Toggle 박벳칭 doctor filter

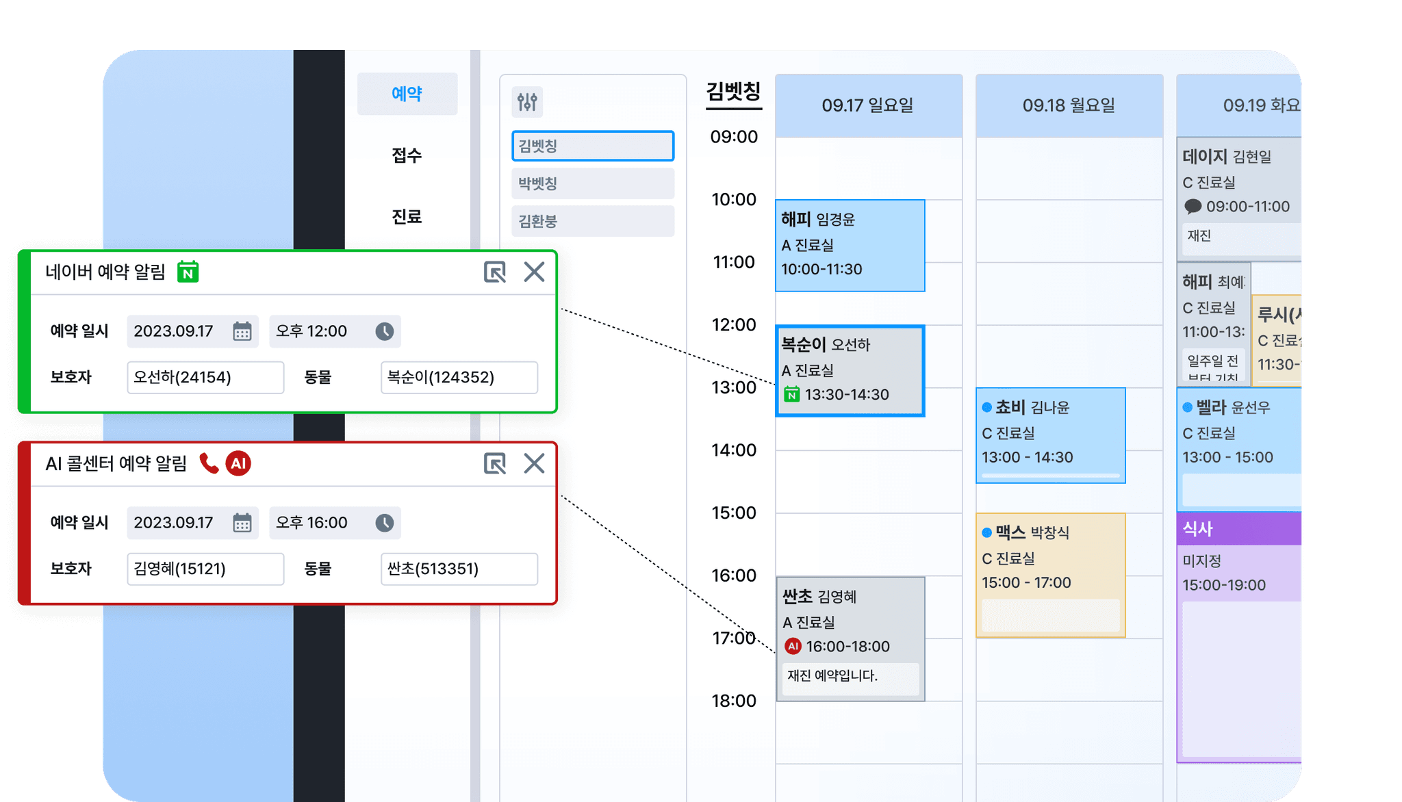pos(592,183)
